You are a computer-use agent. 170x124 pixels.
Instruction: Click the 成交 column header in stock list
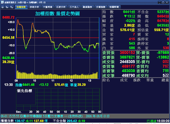tap(124, 80)
